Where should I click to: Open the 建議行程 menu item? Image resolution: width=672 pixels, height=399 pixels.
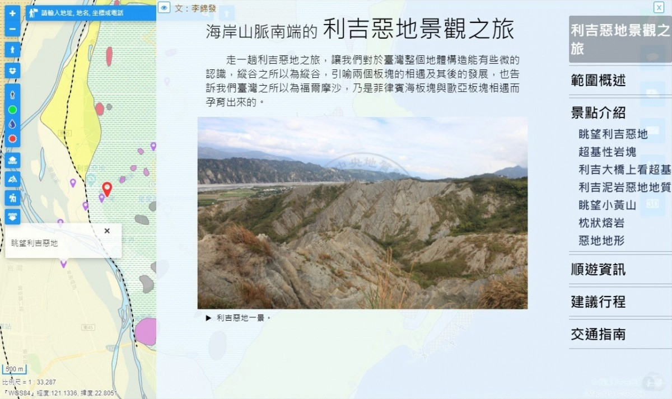pos(598,302)
